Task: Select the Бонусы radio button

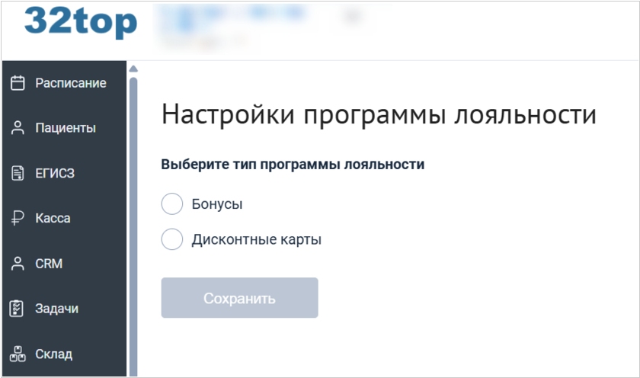Action: 172,204
